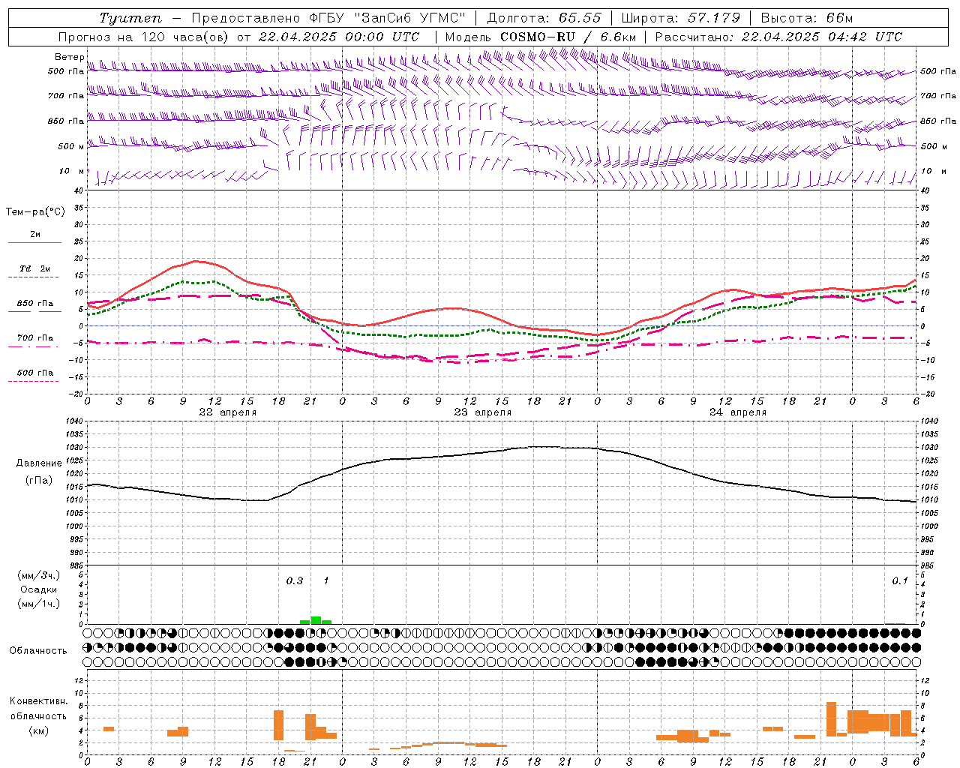Click the 500 гПа temperature legend entry
This screenshot has height=768, width=960.
click(x=34, y=372)
